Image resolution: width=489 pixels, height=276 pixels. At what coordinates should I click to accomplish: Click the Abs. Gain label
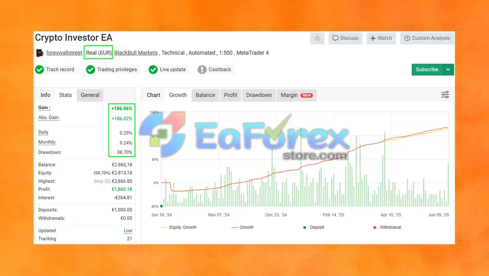49,117
